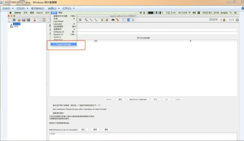Open the JMeter application menu
This screenshot has width=244, height=141.
tap(18, 13)
